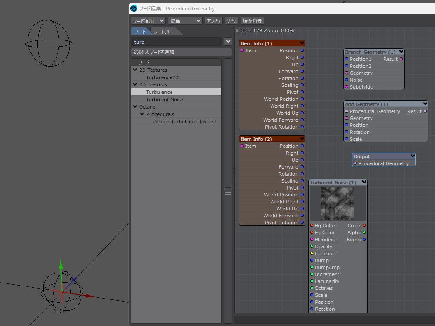Click the turb search input field
Viewport: 435px width, 326px height.
click(x=176, y=42)
